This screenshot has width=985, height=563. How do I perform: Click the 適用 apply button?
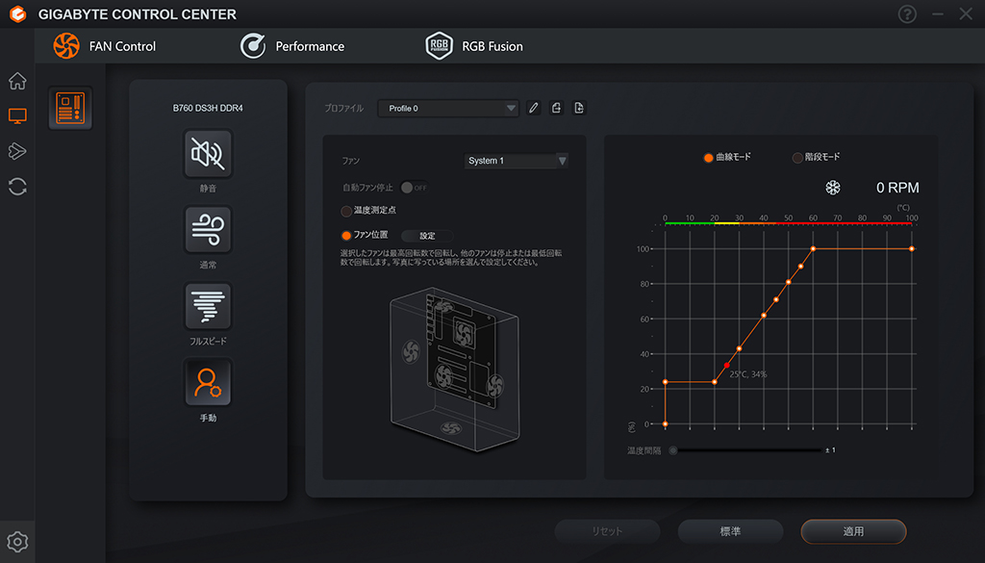point(853,531)
